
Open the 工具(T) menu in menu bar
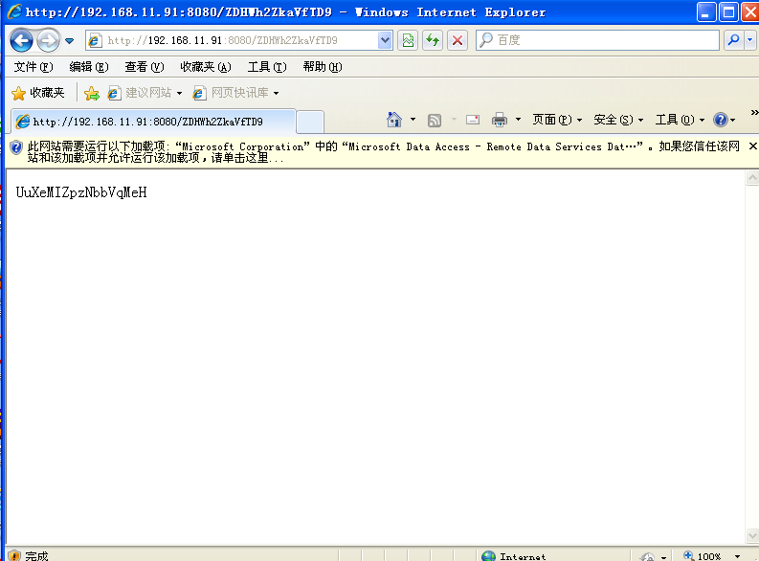point(267,67)
